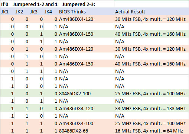Click the 80486DX2-66 cell

click(86, 131)
